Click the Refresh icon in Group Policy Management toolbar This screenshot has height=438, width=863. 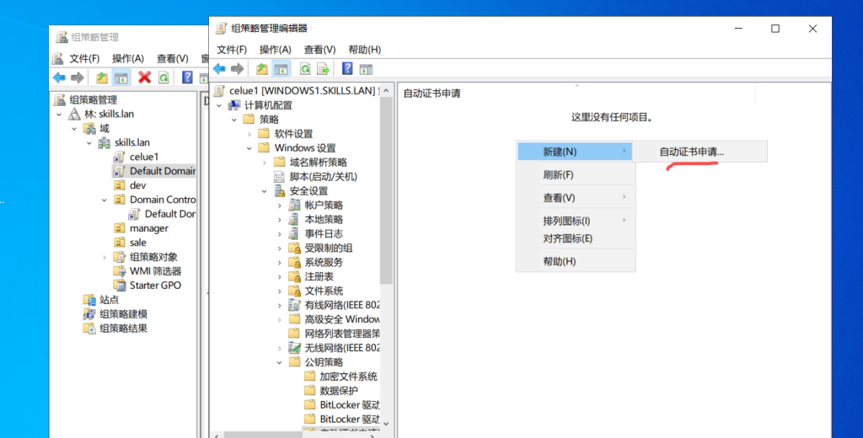tap(163, 77)
